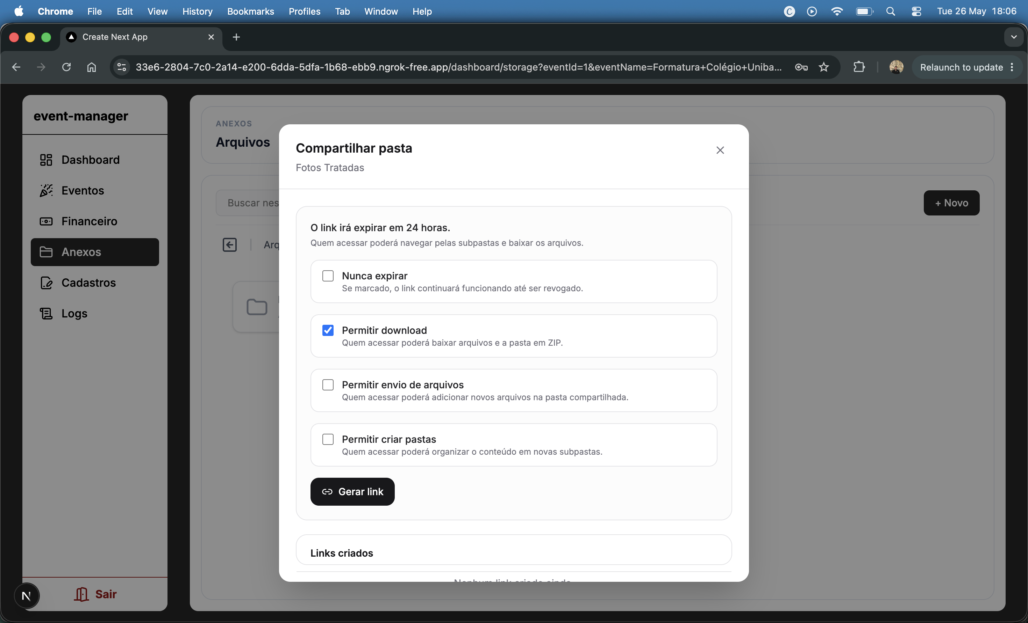
Task: Open Cadastros in the sidebar
Action: (x=95, y=283)
